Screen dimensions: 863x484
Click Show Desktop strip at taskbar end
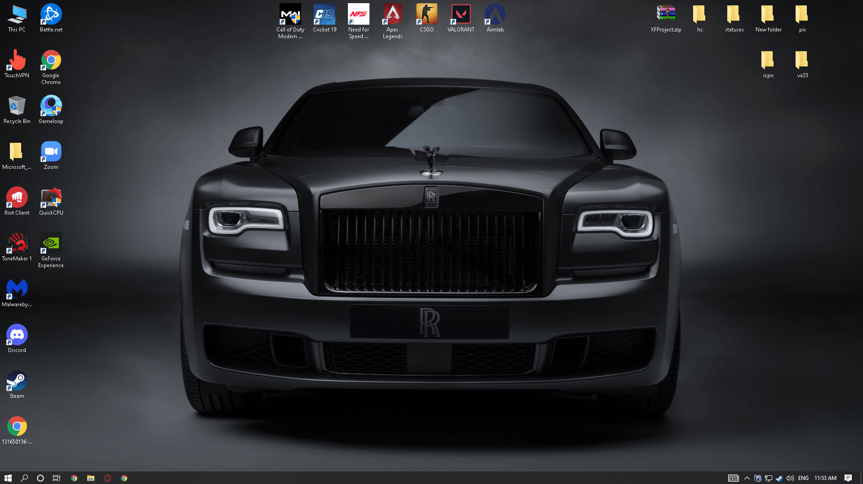(861, 478)
